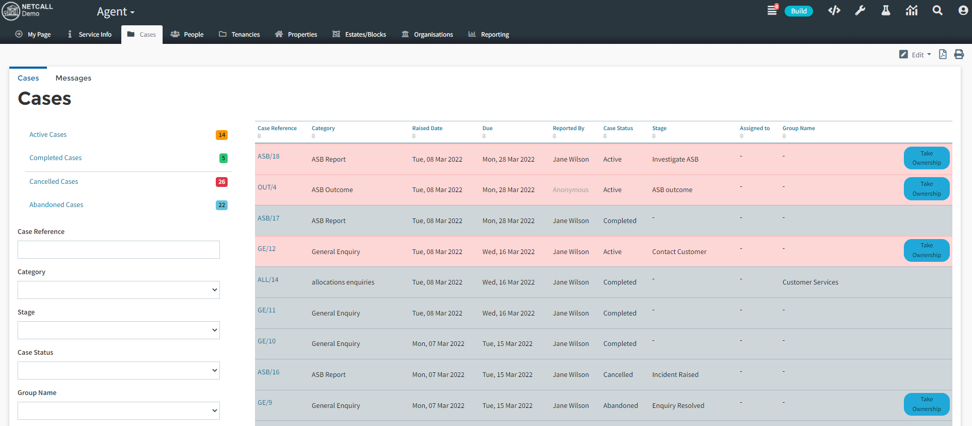Sort by Case Reference column header
Viewport: 972px width, 426px height.
click(277, 129)
